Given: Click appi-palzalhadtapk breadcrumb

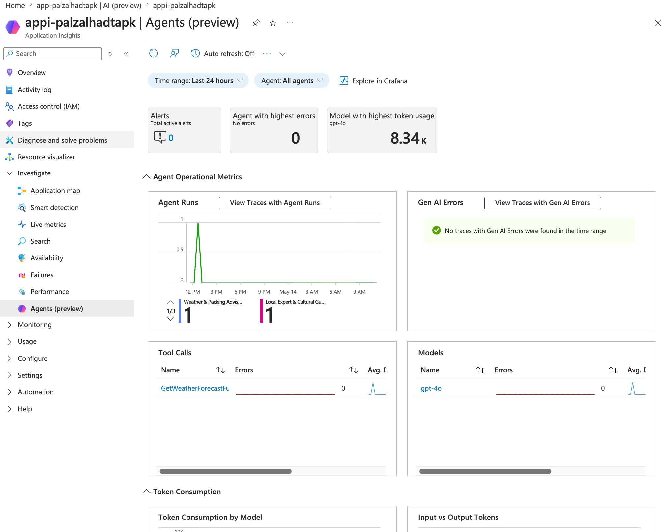Looking at the screenshot, I should coord(184,6).
